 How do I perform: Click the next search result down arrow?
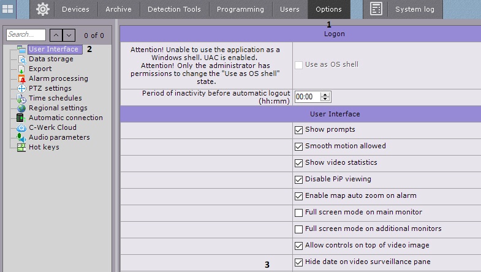coord(69,36)
